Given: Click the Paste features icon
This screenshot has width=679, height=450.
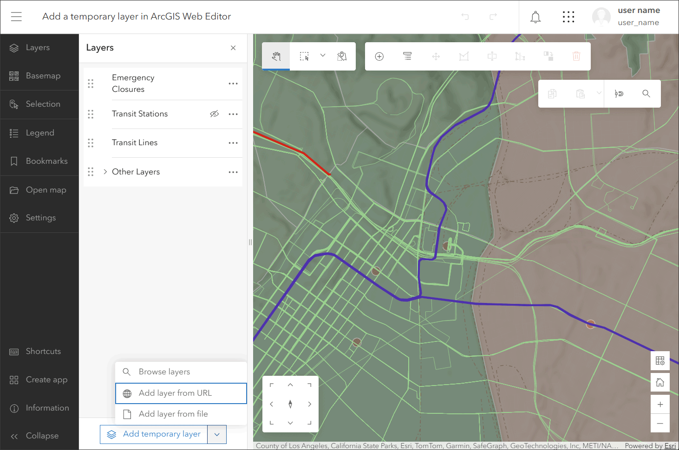Looking at the screenshot, I should 581,94.
